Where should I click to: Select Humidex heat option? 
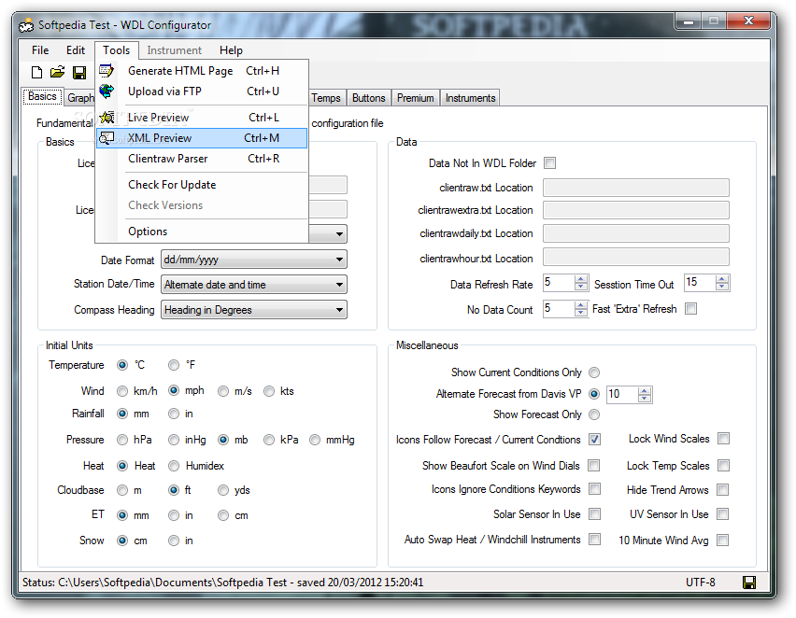174,466
